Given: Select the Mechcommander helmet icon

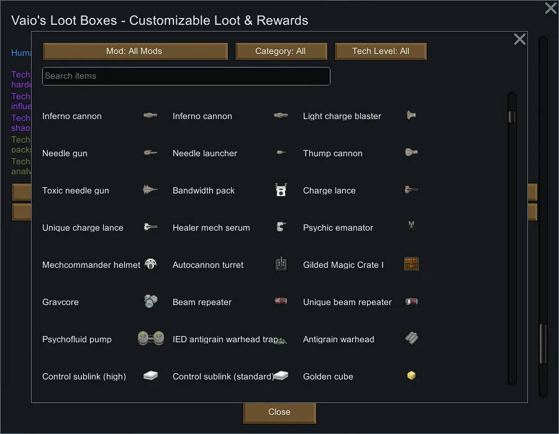Looking at the screenshot, I should tap(150, 264).
